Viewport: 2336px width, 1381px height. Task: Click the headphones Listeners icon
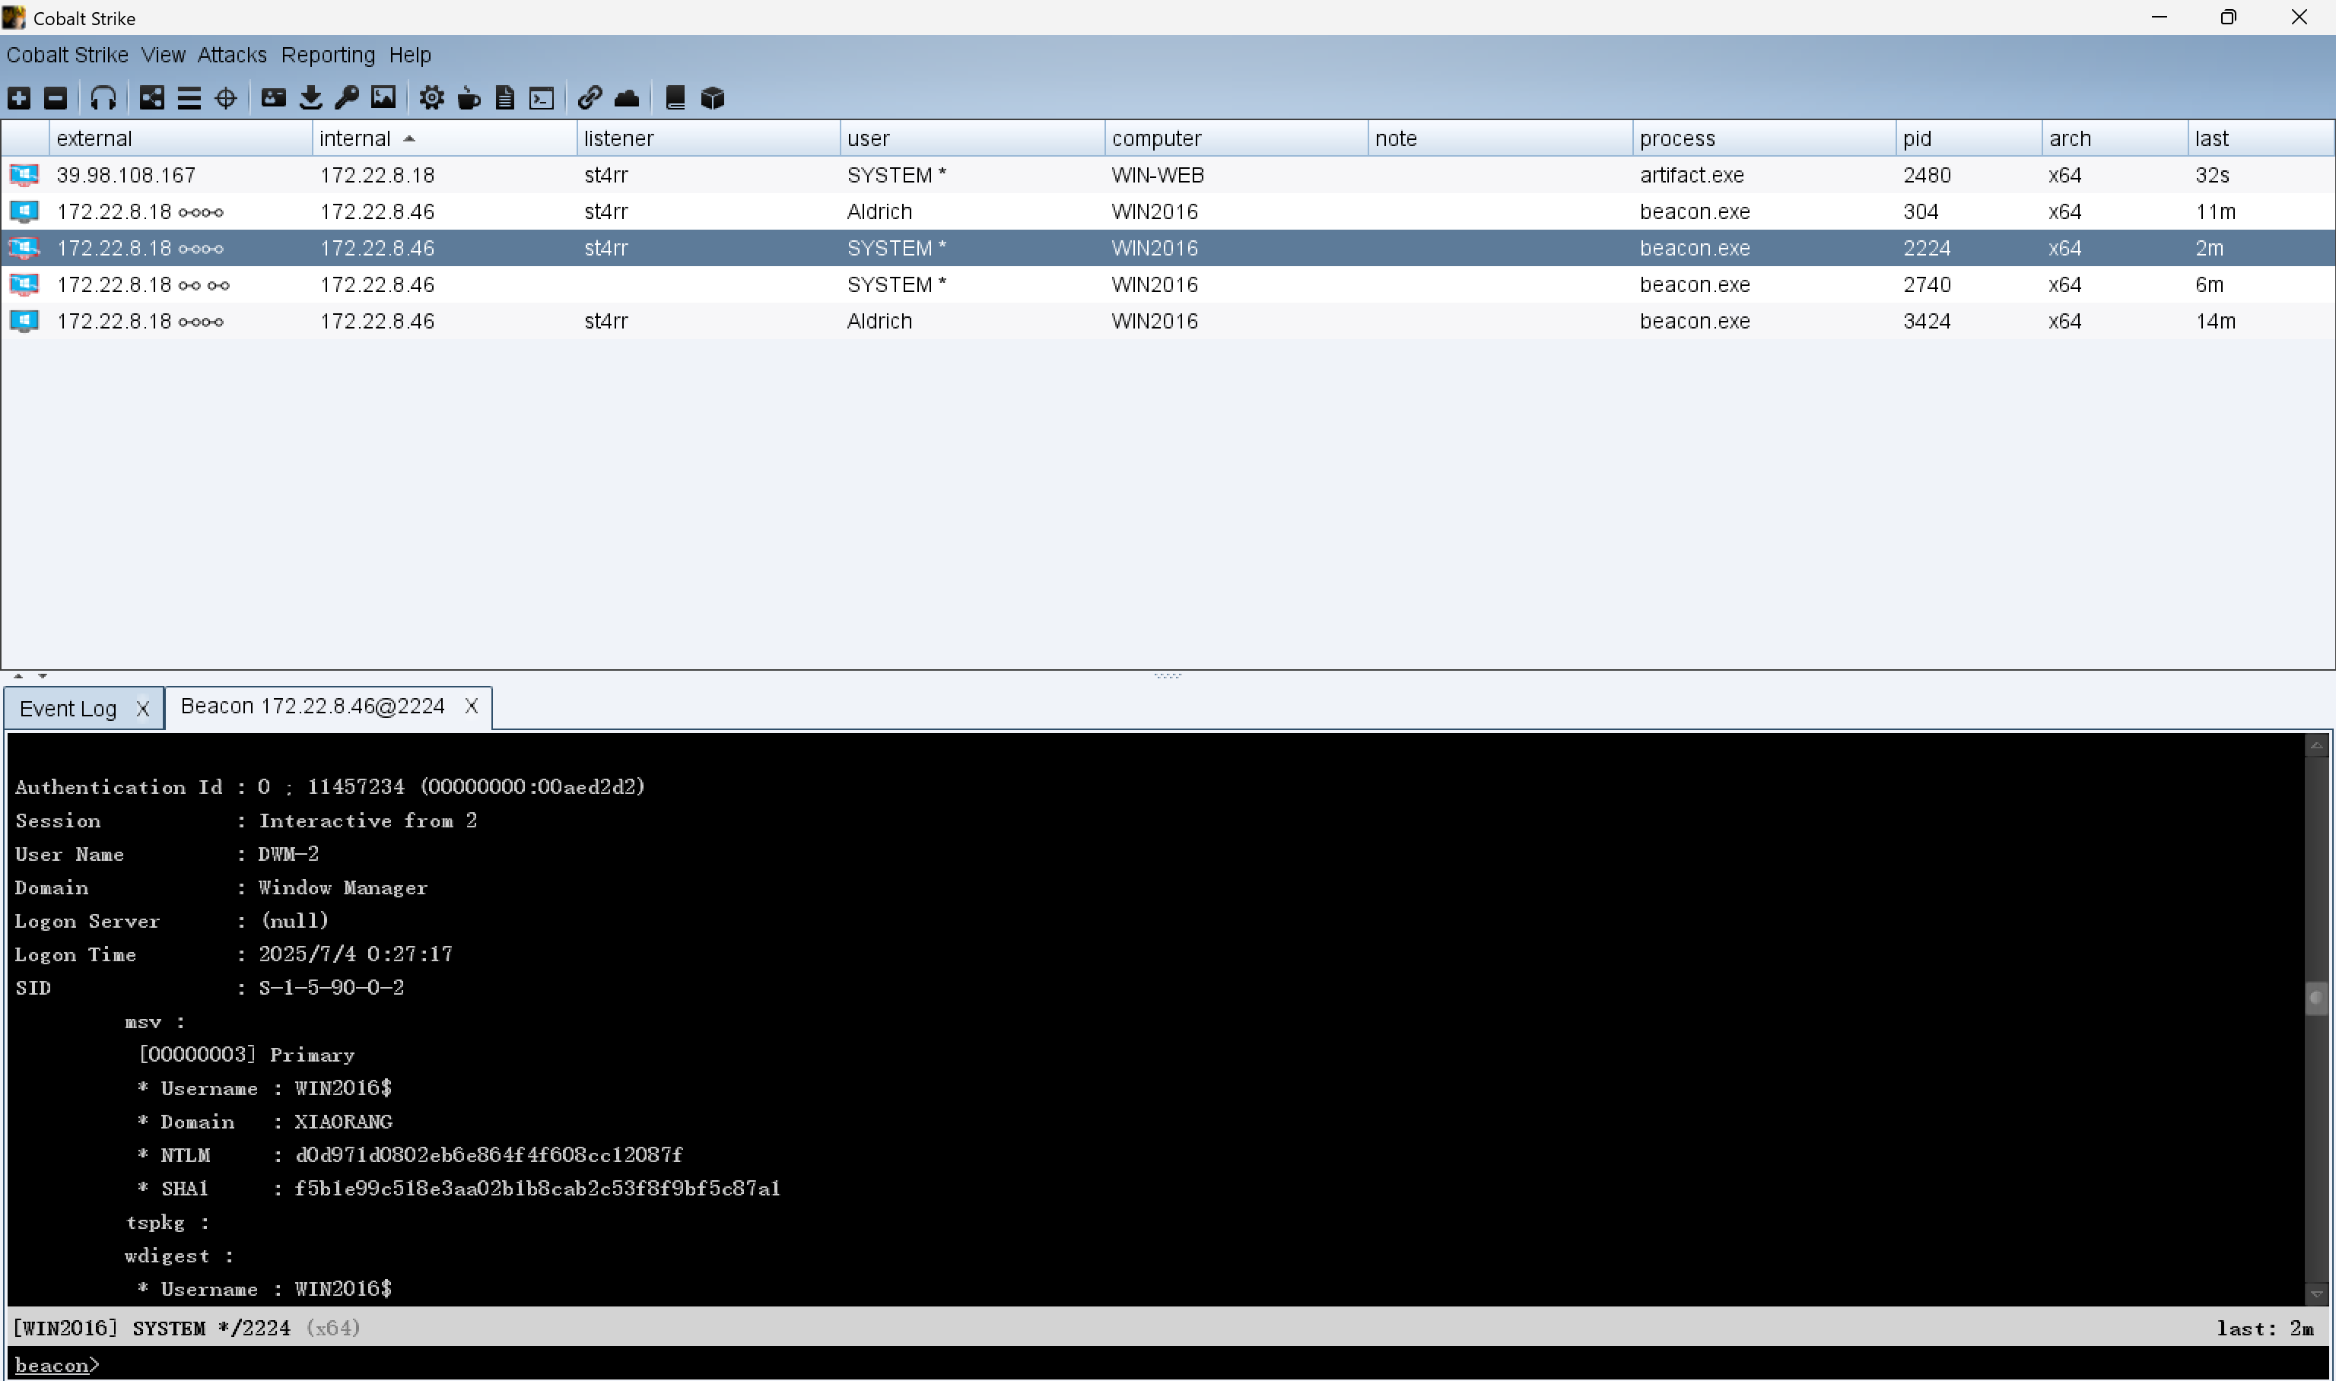[x=103, y=97]
